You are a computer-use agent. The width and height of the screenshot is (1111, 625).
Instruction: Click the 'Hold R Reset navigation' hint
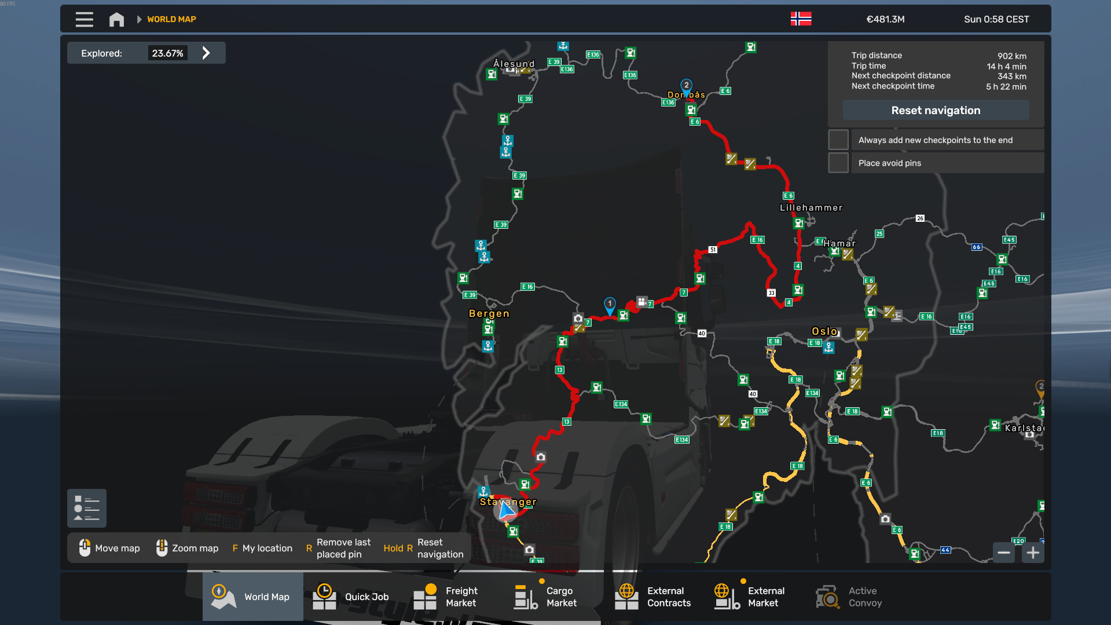(423, 548)
